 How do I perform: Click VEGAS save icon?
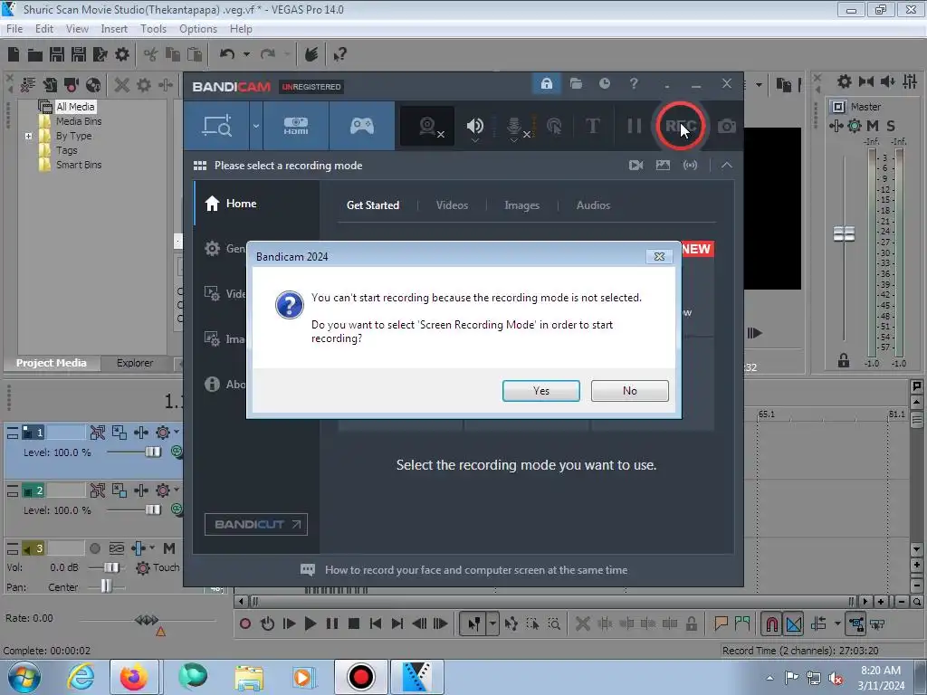pos(57,54)
